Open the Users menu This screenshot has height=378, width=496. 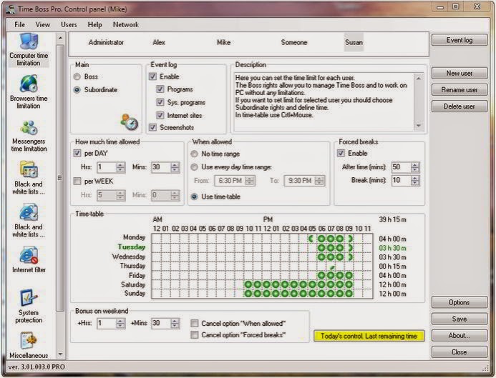click(69, 24)
